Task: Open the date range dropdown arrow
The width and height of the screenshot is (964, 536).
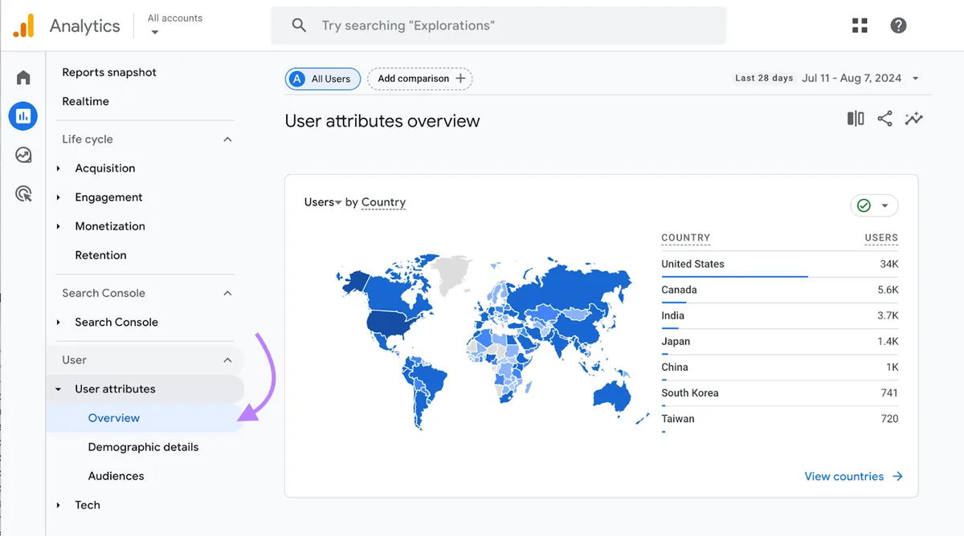Action: point(916,79)
